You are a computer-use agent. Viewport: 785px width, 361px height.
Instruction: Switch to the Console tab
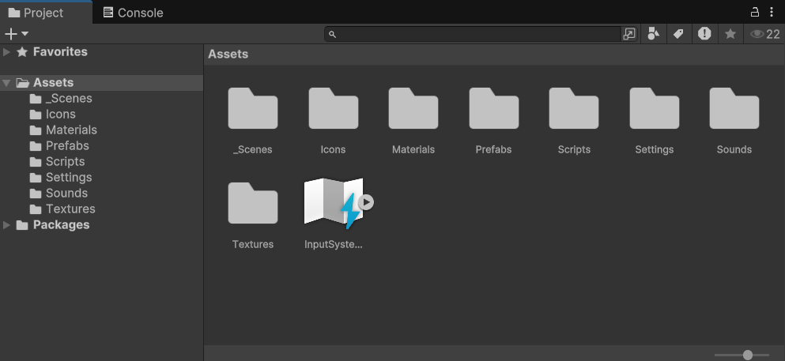[x=133, y=13]
